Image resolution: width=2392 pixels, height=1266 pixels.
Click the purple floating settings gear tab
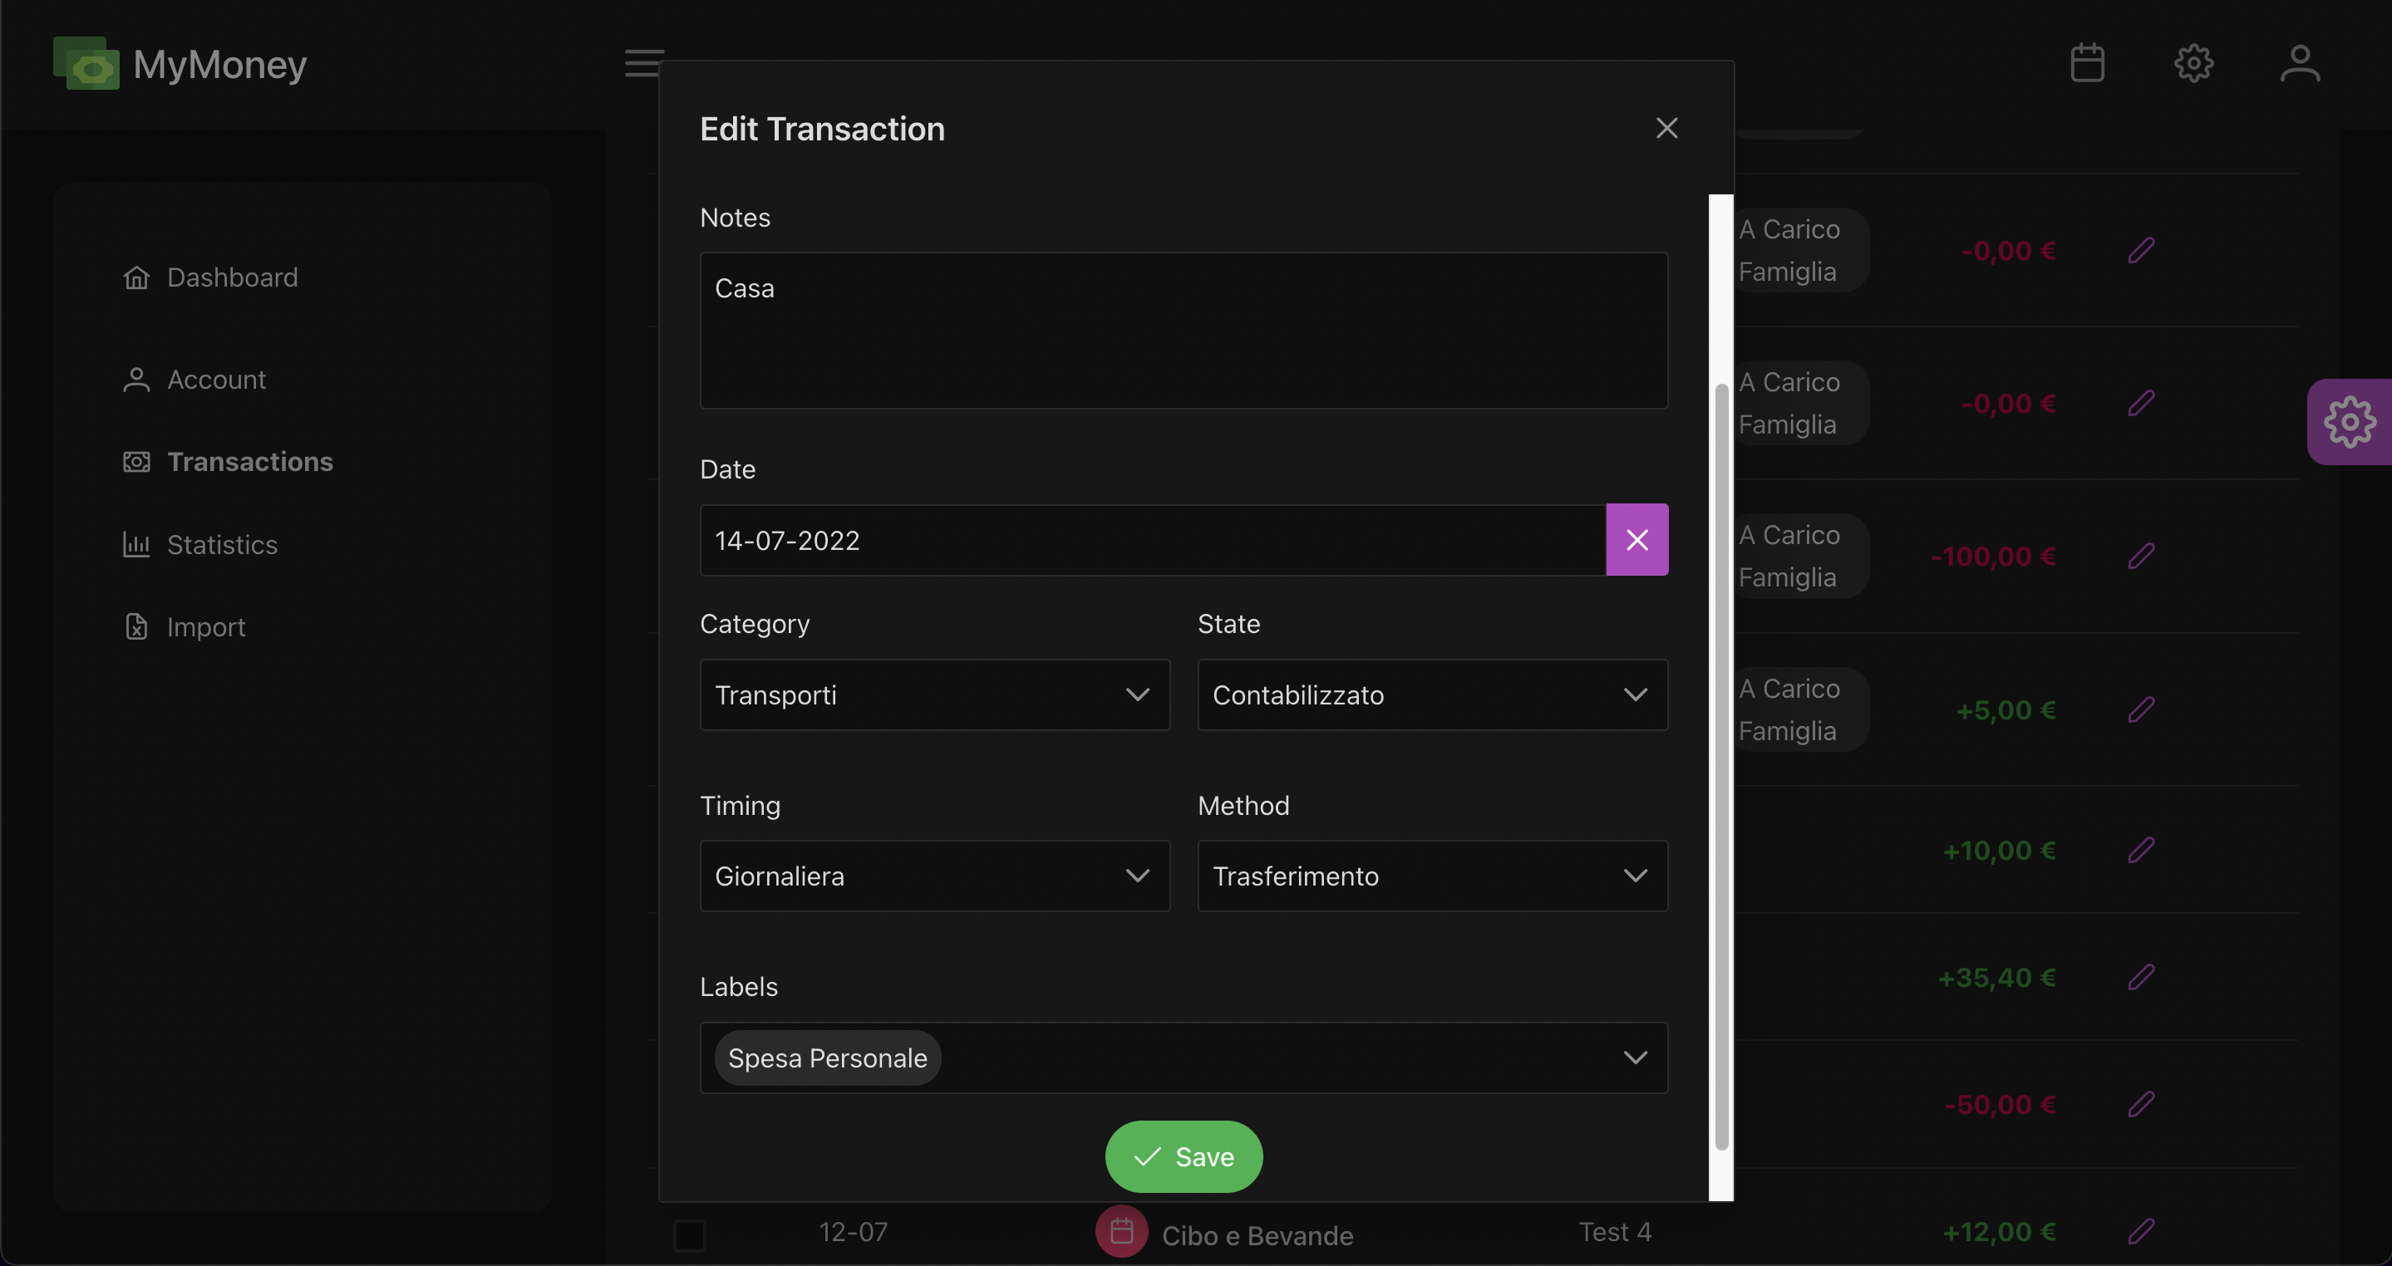click(x=2350, y=421)
